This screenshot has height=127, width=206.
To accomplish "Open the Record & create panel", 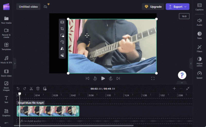I will (x=6, y=33).
